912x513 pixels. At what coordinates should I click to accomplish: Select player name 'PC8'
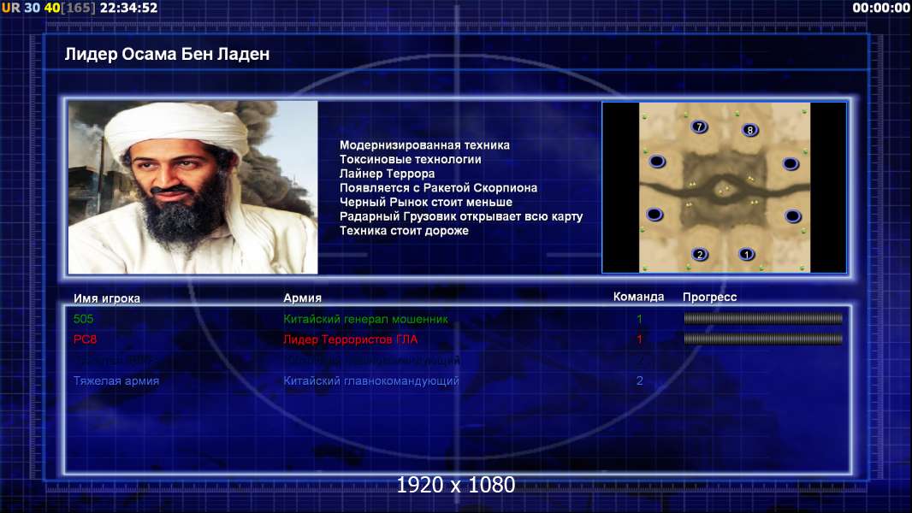pos(85,339)
